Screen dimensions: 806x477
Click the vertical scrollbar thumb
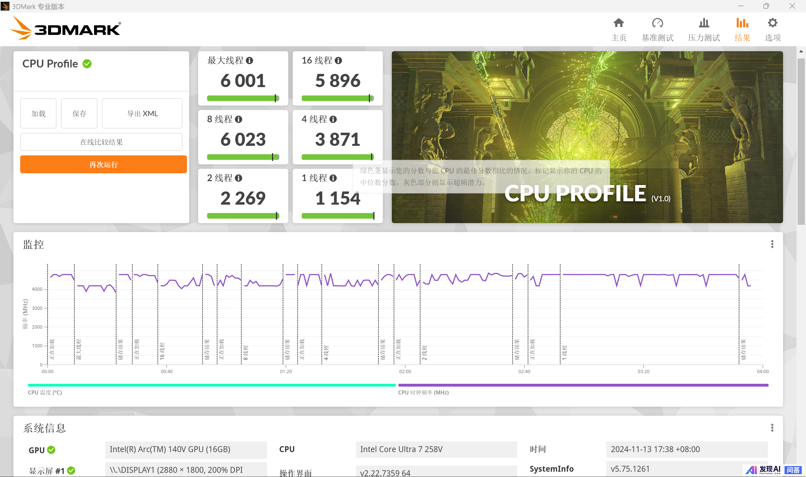click(801, 141)
